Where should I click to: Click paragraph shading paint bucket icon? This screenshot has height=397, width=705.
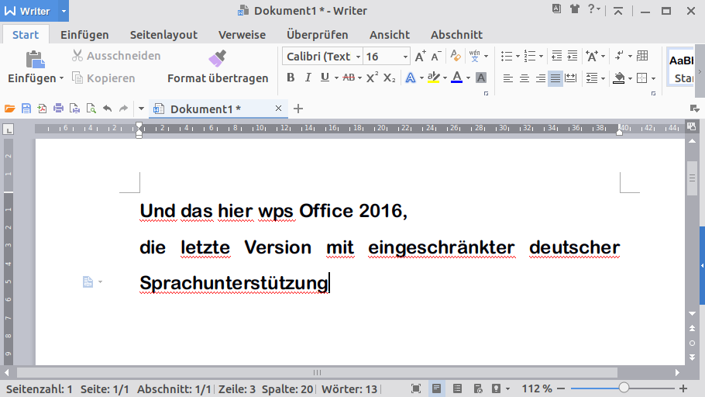pyautogui.click(x=620, y=78)
